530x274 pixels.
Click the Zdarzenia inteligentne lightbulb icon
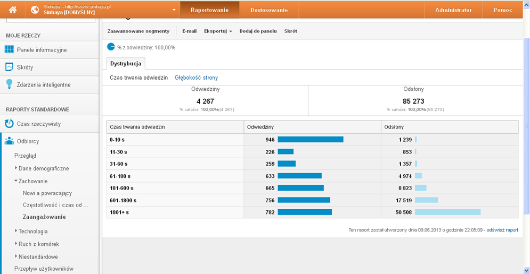point(9,84)
